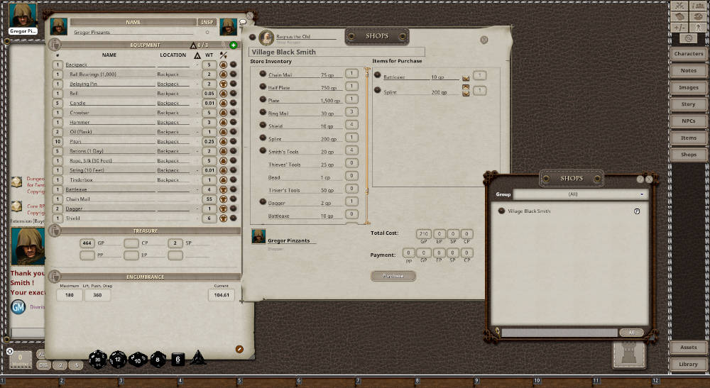The image size is (710, 388).
Task: Collapse the Equipment section handle
Action: 55,44
